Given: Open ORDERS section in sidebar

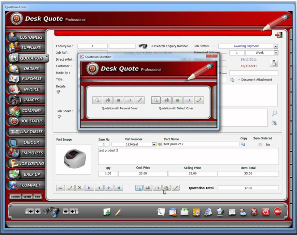Looking at the screenshot, I should (26, 68).
